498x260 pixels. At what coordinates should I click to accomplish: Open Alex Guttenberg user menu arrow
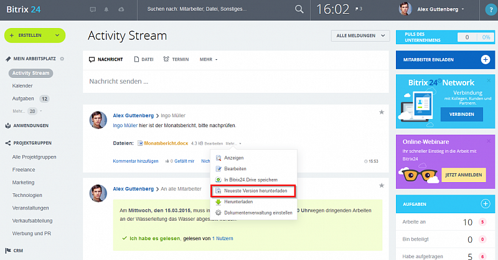tap(463, 9)
